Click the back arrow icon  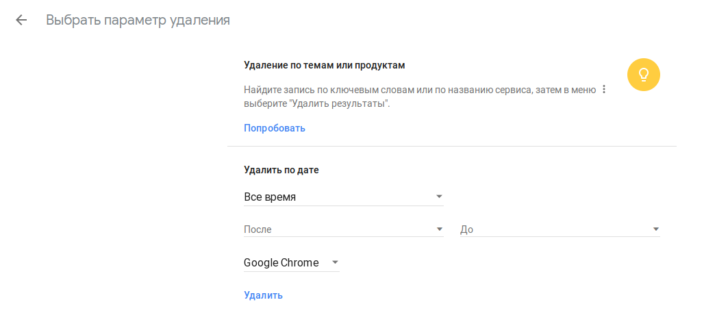[x=21, y=20]
